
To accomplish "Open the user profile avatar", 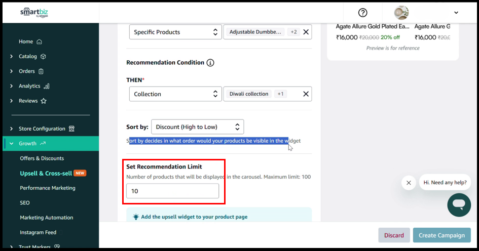I will (x=401, y=13).
